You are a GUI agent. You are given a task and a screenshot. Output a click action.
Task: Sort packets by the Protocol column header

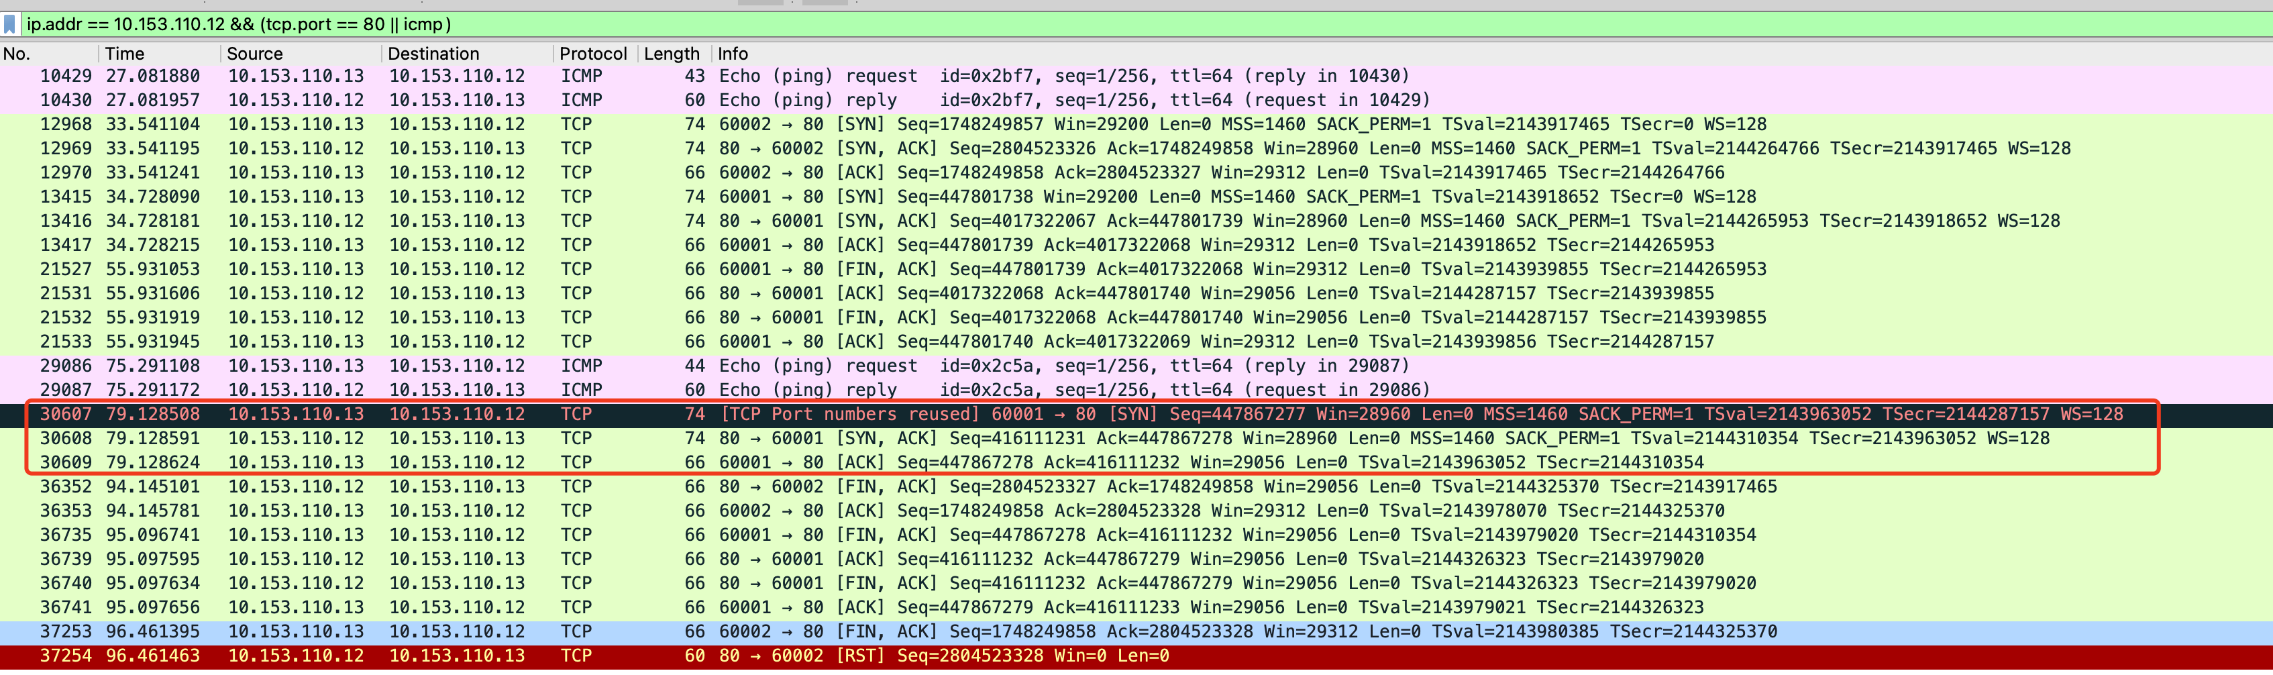593,53
